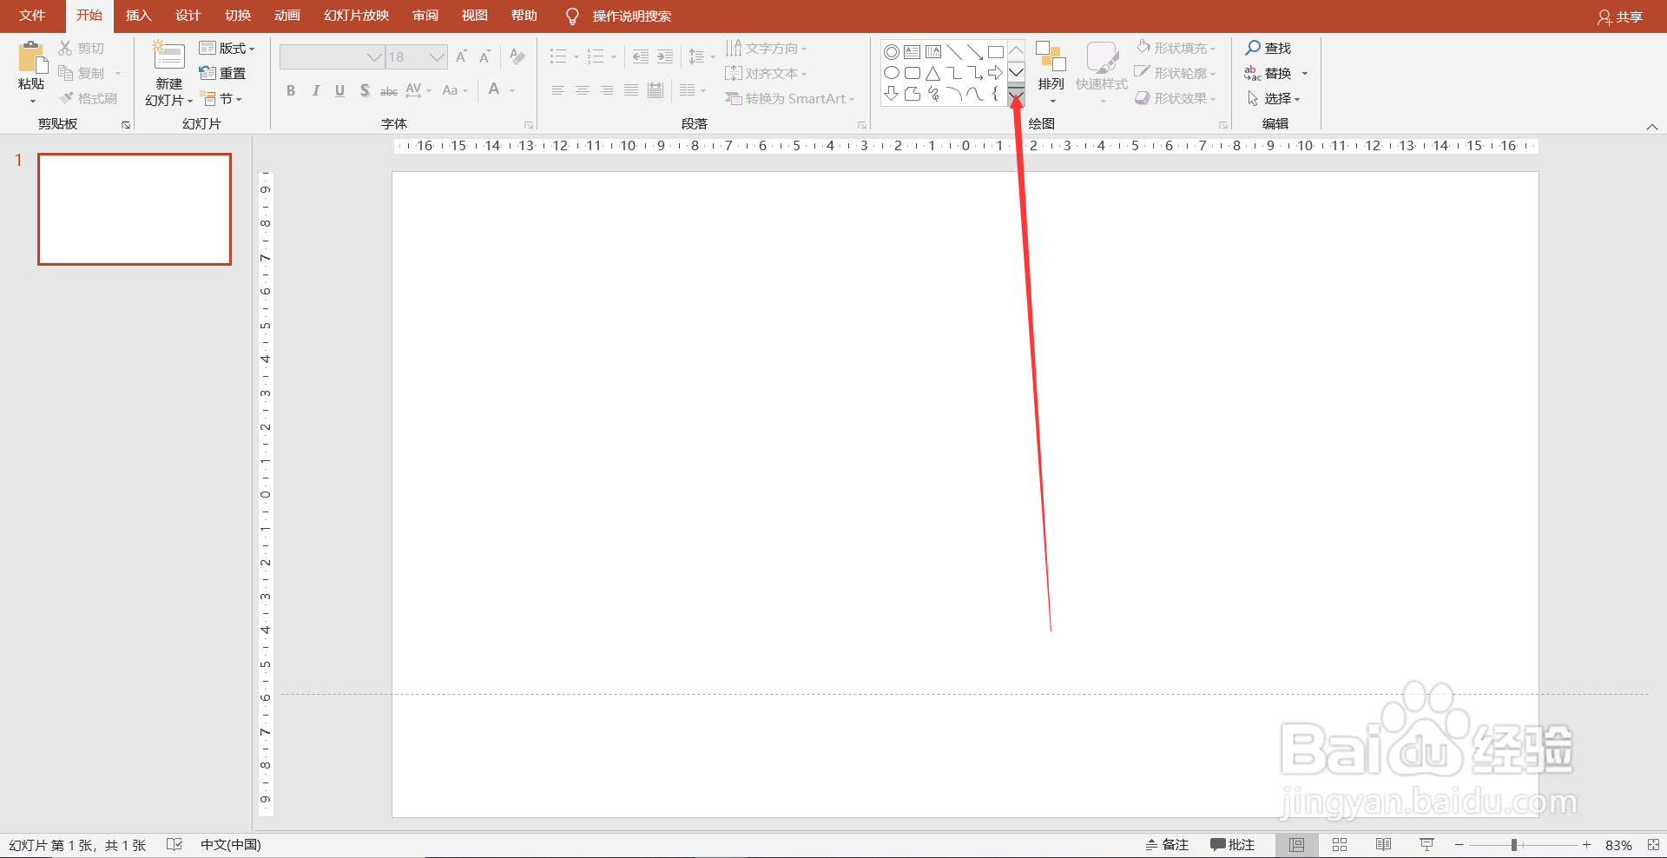Viewport: 1667px width, 858px height.
Task: Select the Triangle shape in gallery
Action: pos(933,73)
